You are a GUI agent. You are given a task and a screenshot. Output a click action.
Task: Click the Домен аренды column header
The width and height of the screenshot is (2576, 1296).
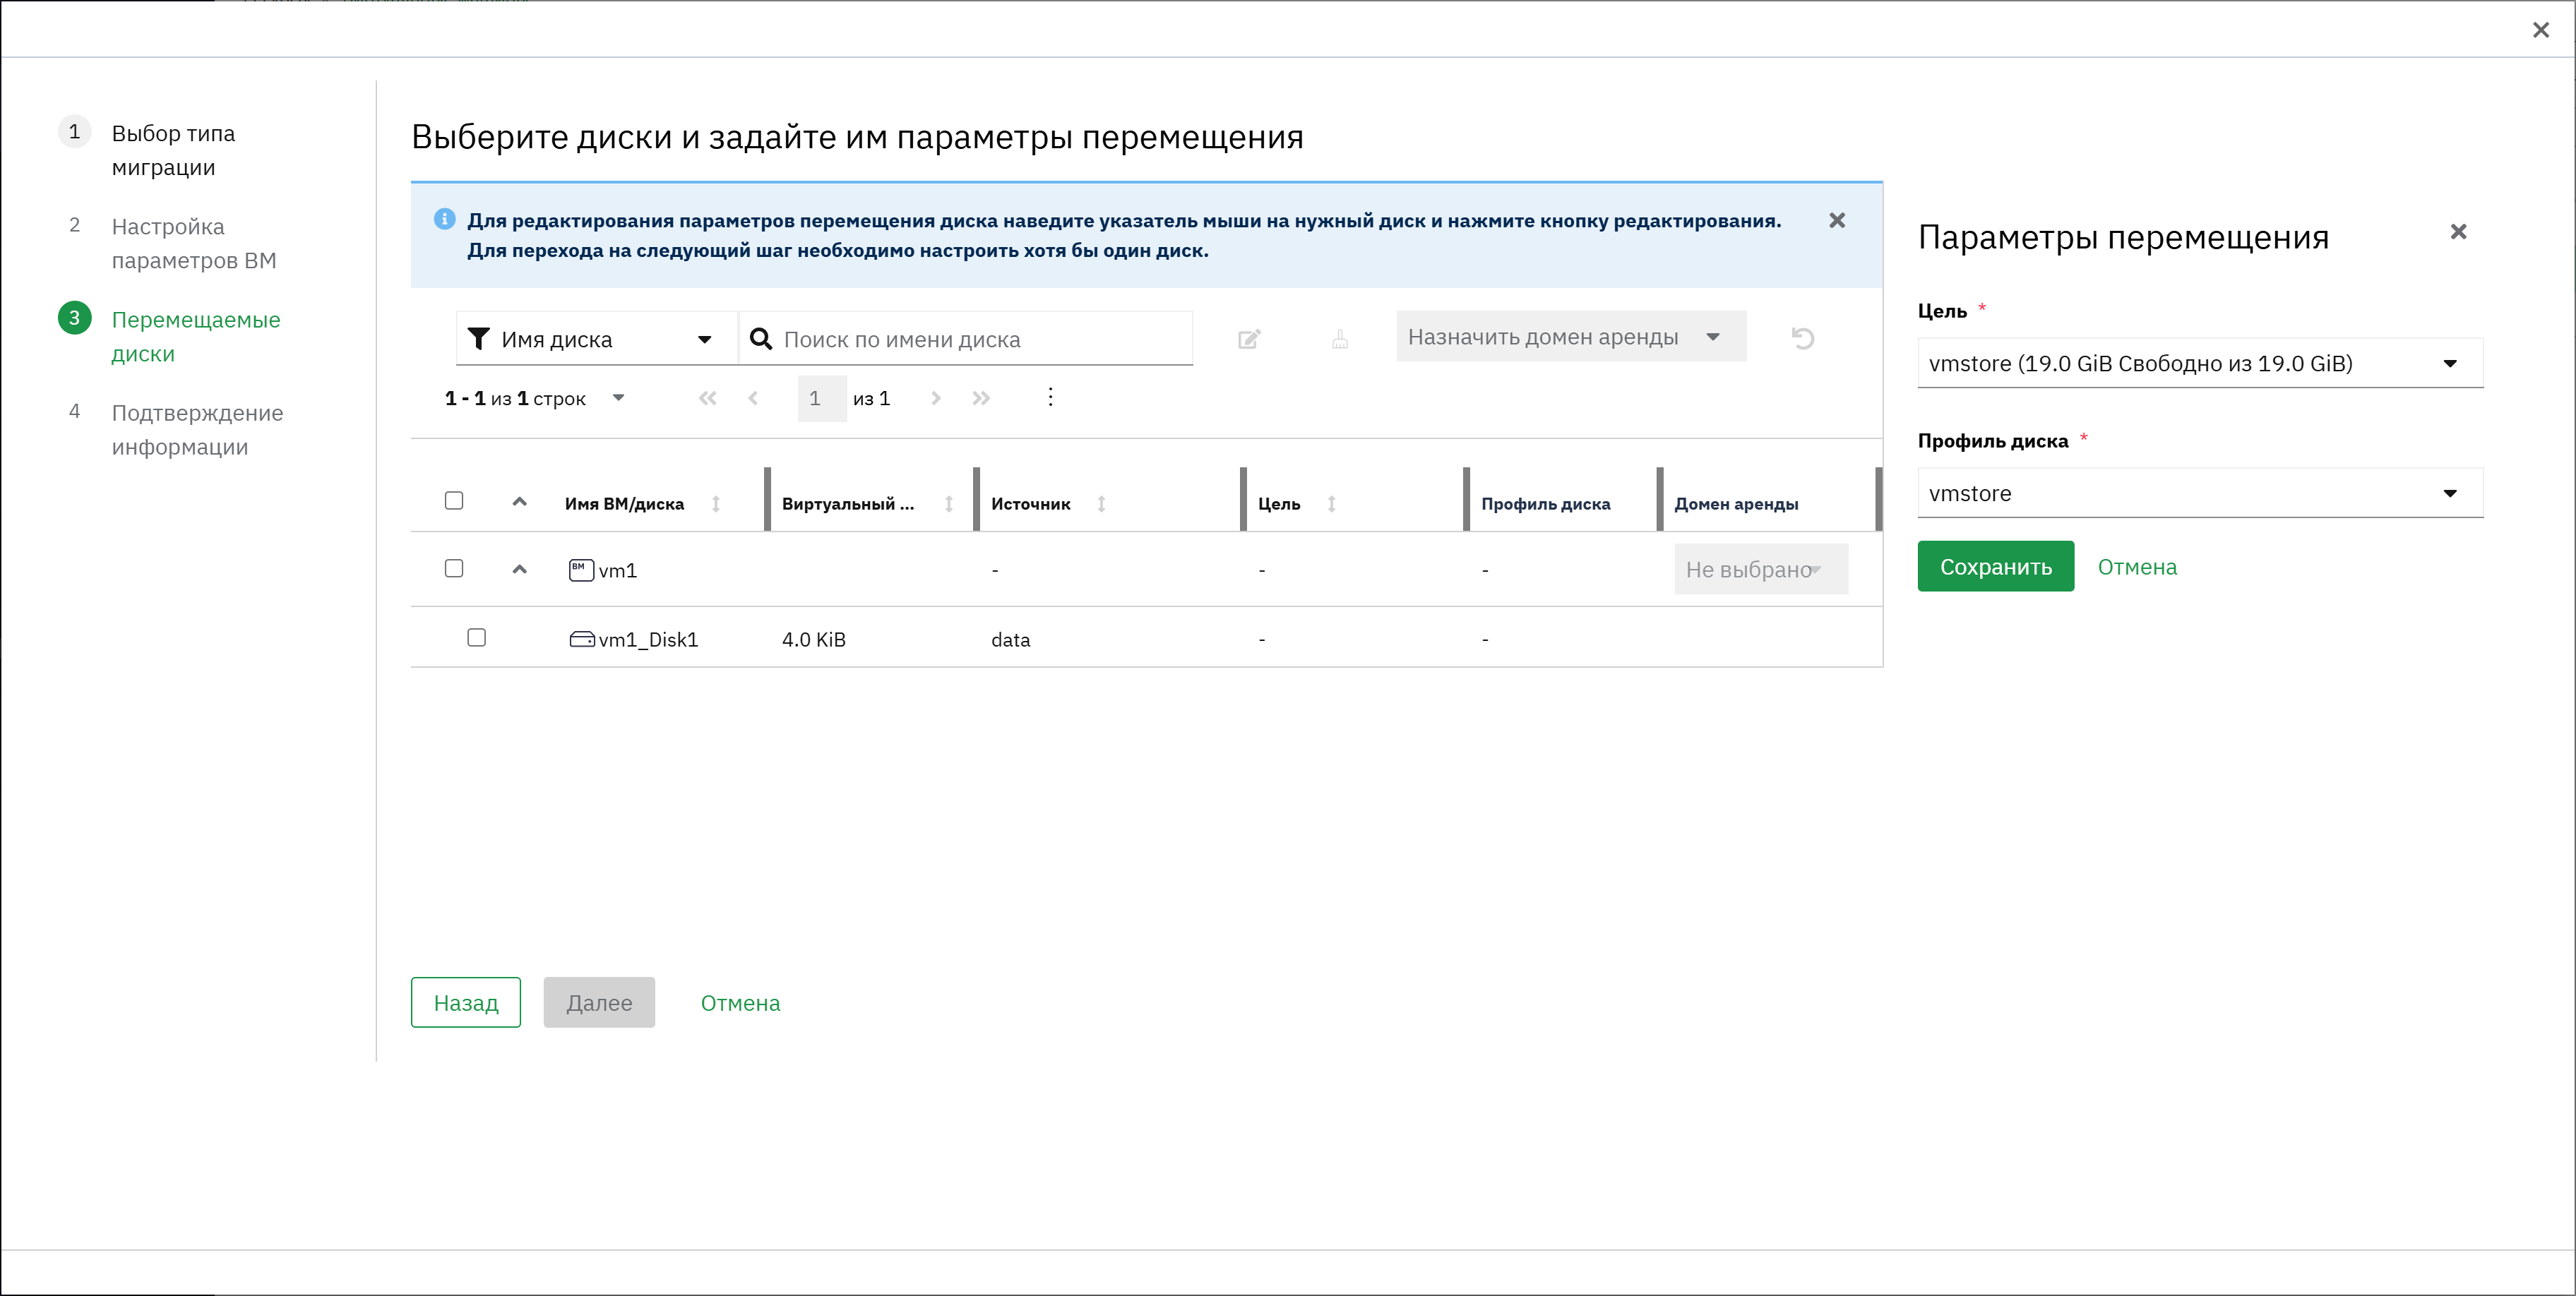1736,504
